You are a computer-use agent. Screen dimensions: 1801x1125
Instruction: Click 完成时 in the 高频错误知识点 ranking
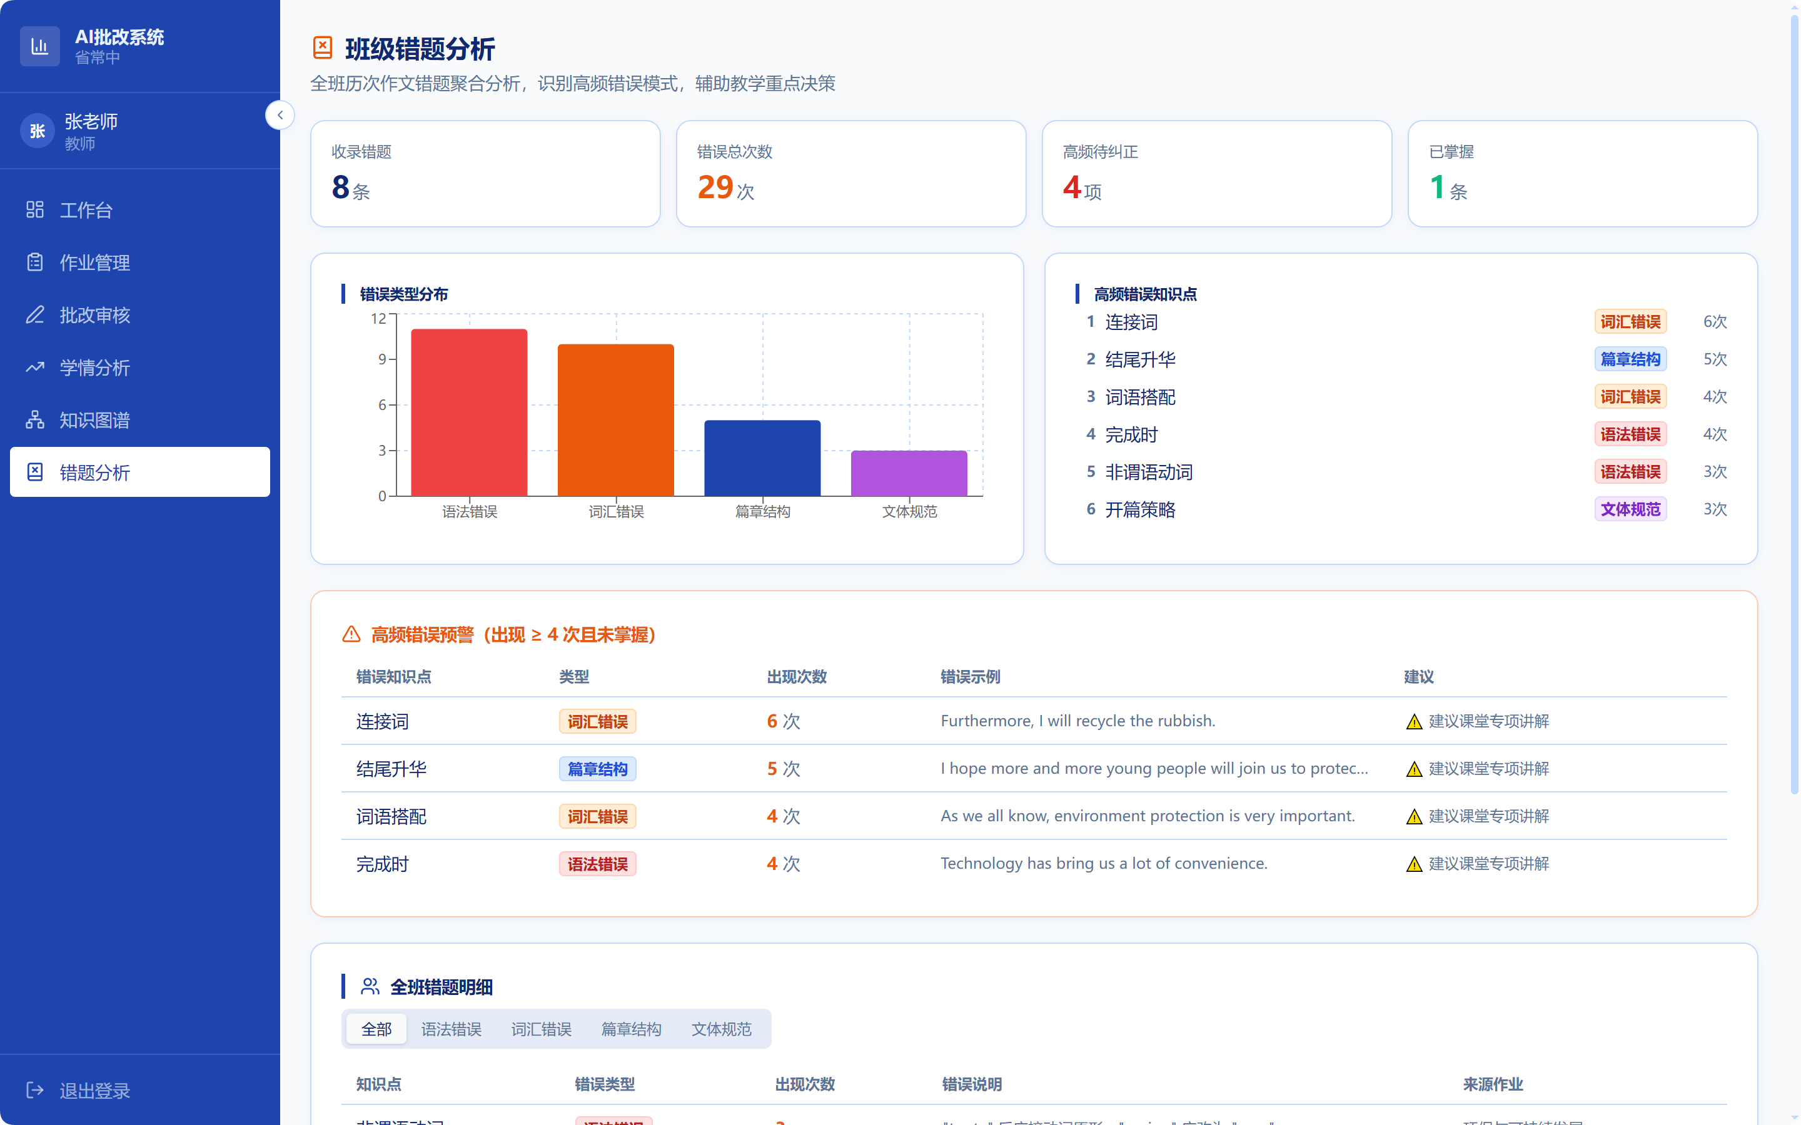(1131, 434)
